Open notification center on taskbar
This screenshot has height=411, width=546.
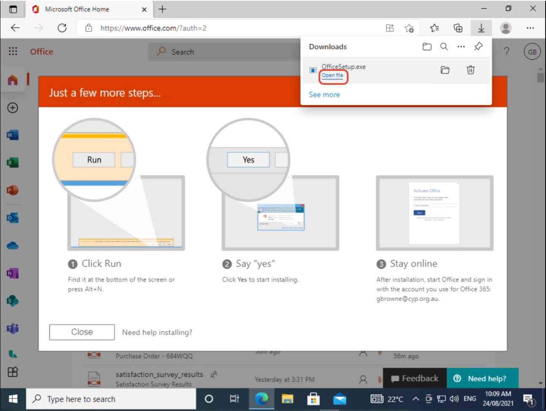(x=528, y=399)
